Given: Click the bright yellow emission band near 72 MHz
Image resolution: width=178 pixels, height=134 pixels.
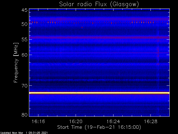Looking at the screenshot, I should tap(99, 93).
